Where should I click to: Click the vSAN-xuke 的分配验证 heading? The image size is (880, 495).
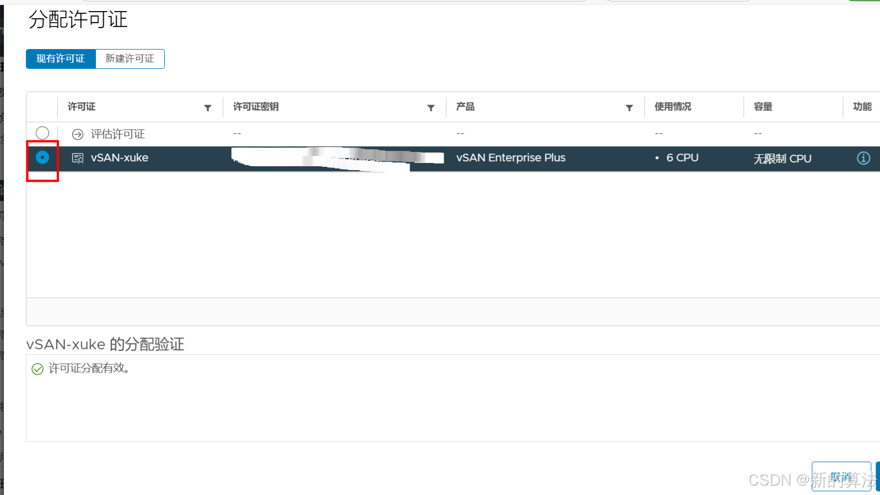click(x=105, y=344)
